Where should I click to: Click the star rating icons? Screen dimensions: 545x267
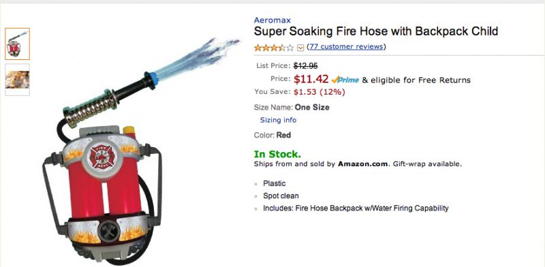(274, 47)
